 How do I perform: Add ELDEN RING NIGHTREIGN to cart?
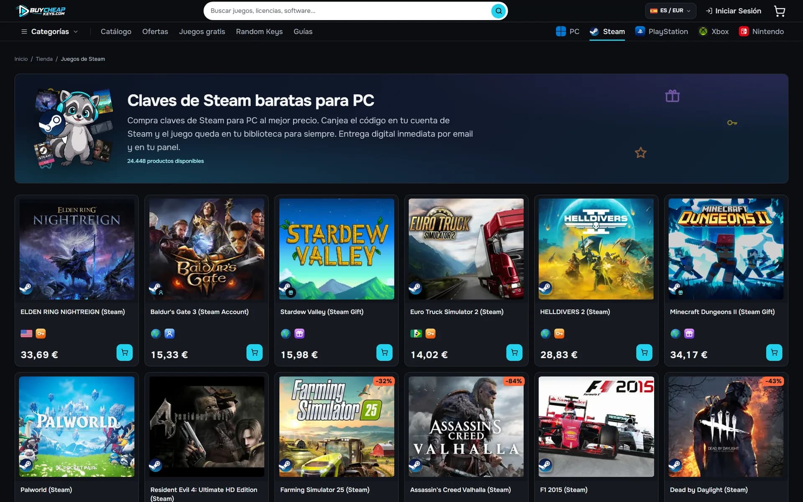125,352
